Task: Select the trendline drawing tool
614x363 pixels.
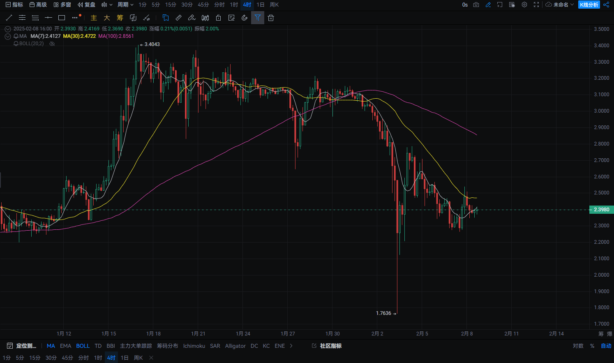Action: [x=9, y=18]
